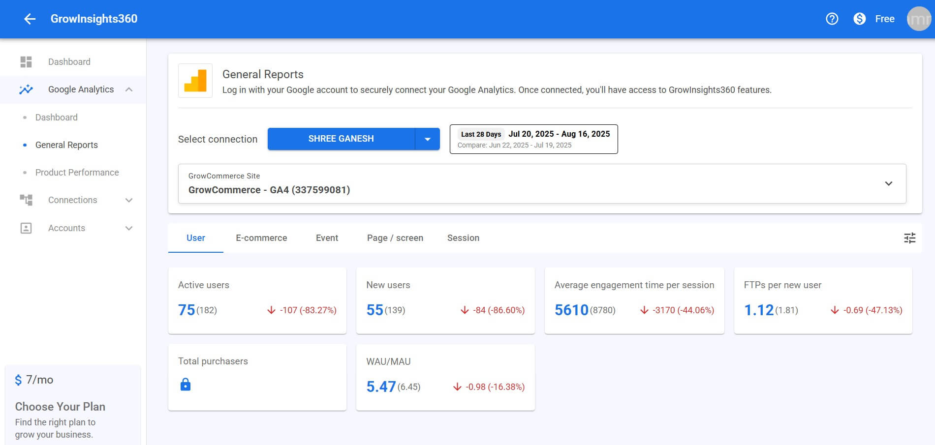This screenshot has width=935, height=445.
Task: Click the Connections sidebar icon
Action: (26, 200)
